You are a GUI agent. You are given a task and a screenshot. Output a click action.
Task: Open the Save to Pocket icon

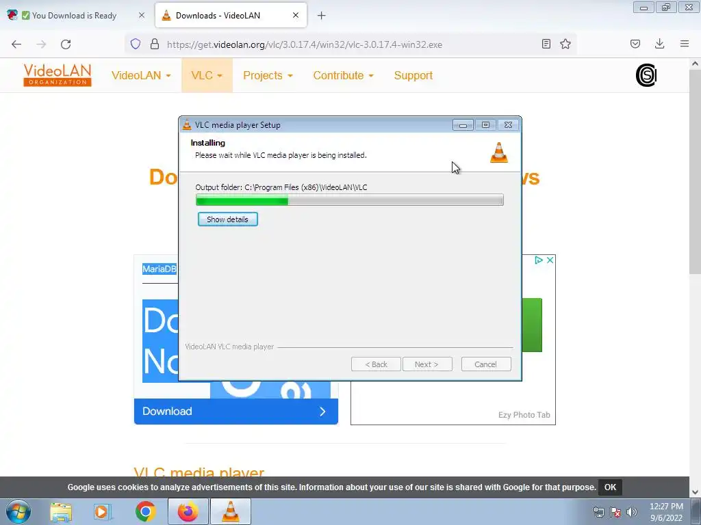click(635, 44)
